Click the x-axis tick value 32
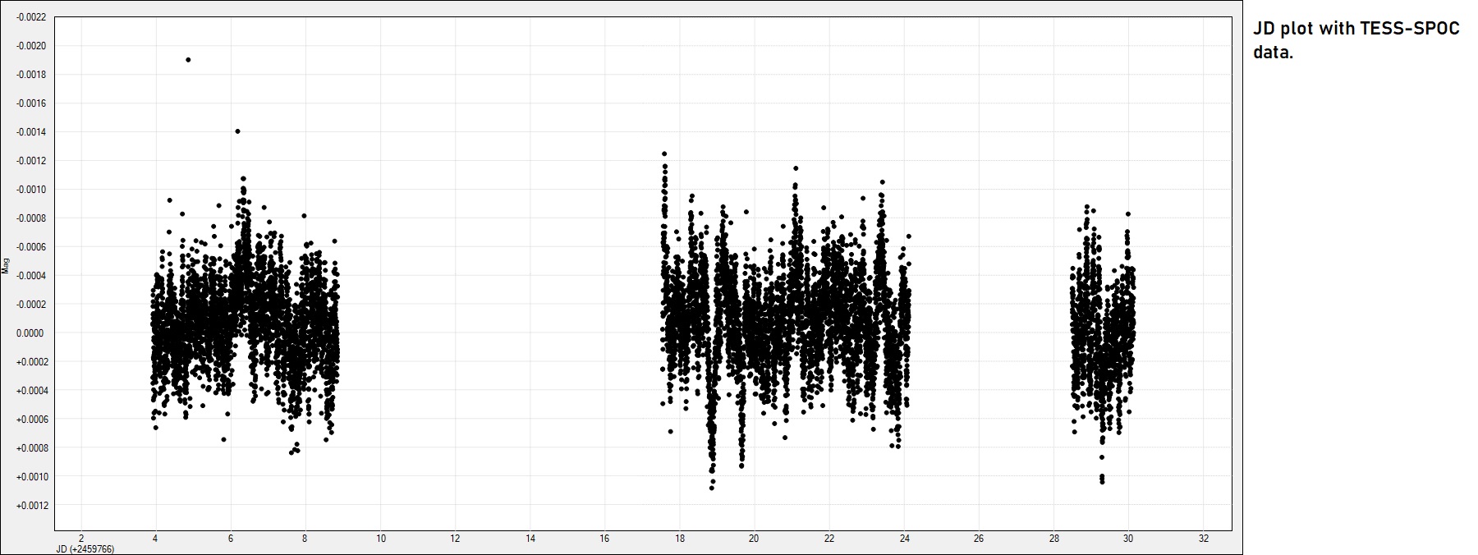The image size is (1478, 555). [1203, 539]
